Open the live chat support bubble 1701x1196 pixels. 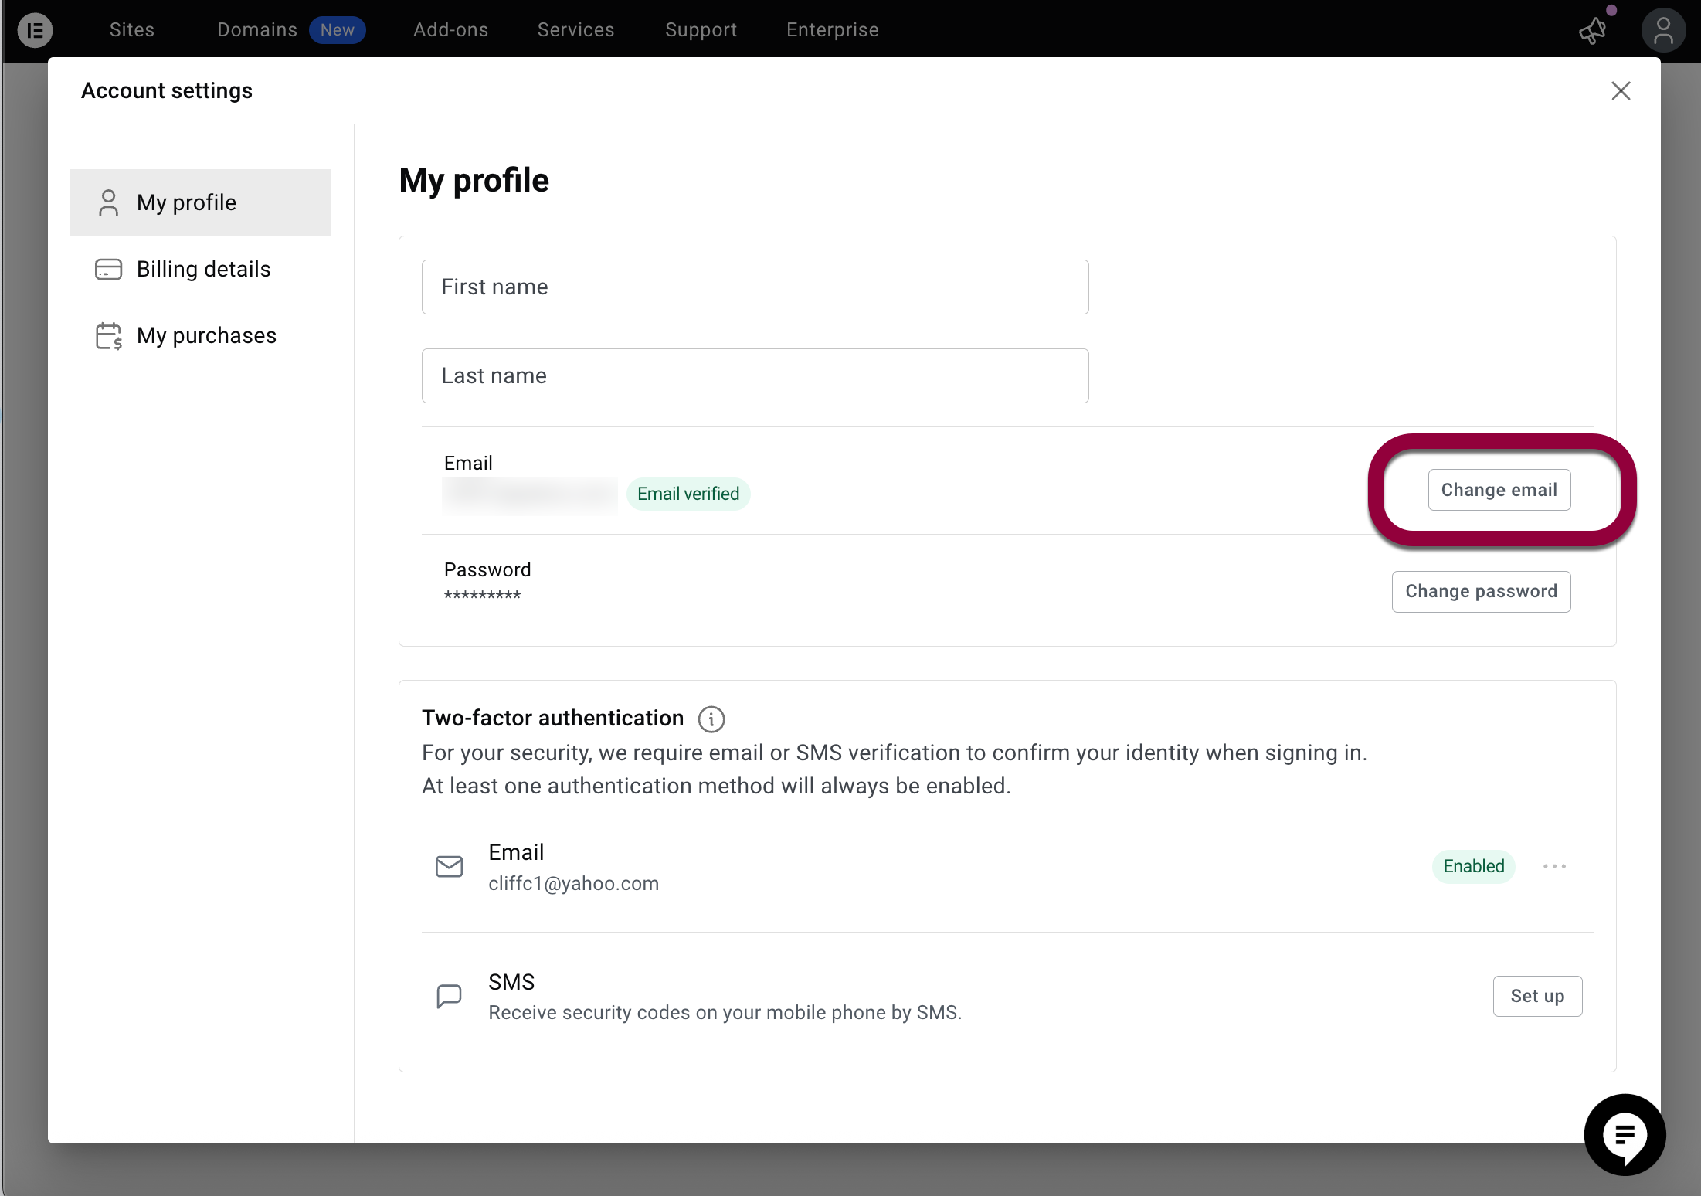(1624, 1134)
